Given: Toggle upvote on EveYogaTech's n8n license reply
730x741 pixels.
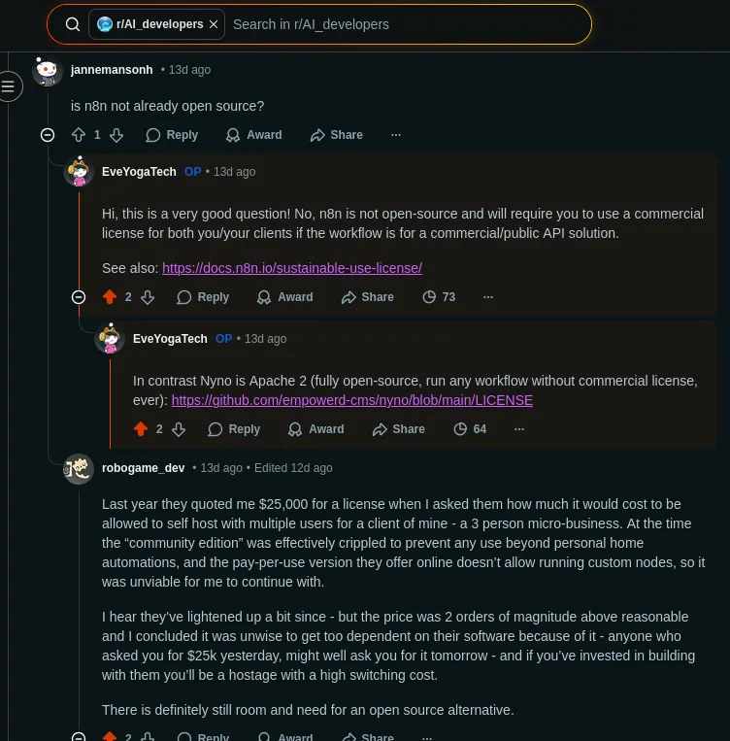Looking at the screenshot, I should click(x=110, y=297).
